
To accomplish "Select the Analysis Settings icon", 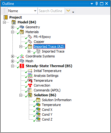I will click(30, 76).
